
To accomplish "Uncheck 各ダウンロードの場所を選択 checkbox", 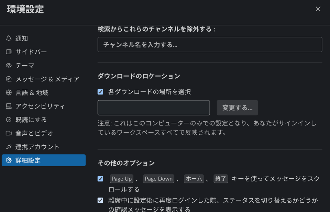I will [x=100, y=92].
